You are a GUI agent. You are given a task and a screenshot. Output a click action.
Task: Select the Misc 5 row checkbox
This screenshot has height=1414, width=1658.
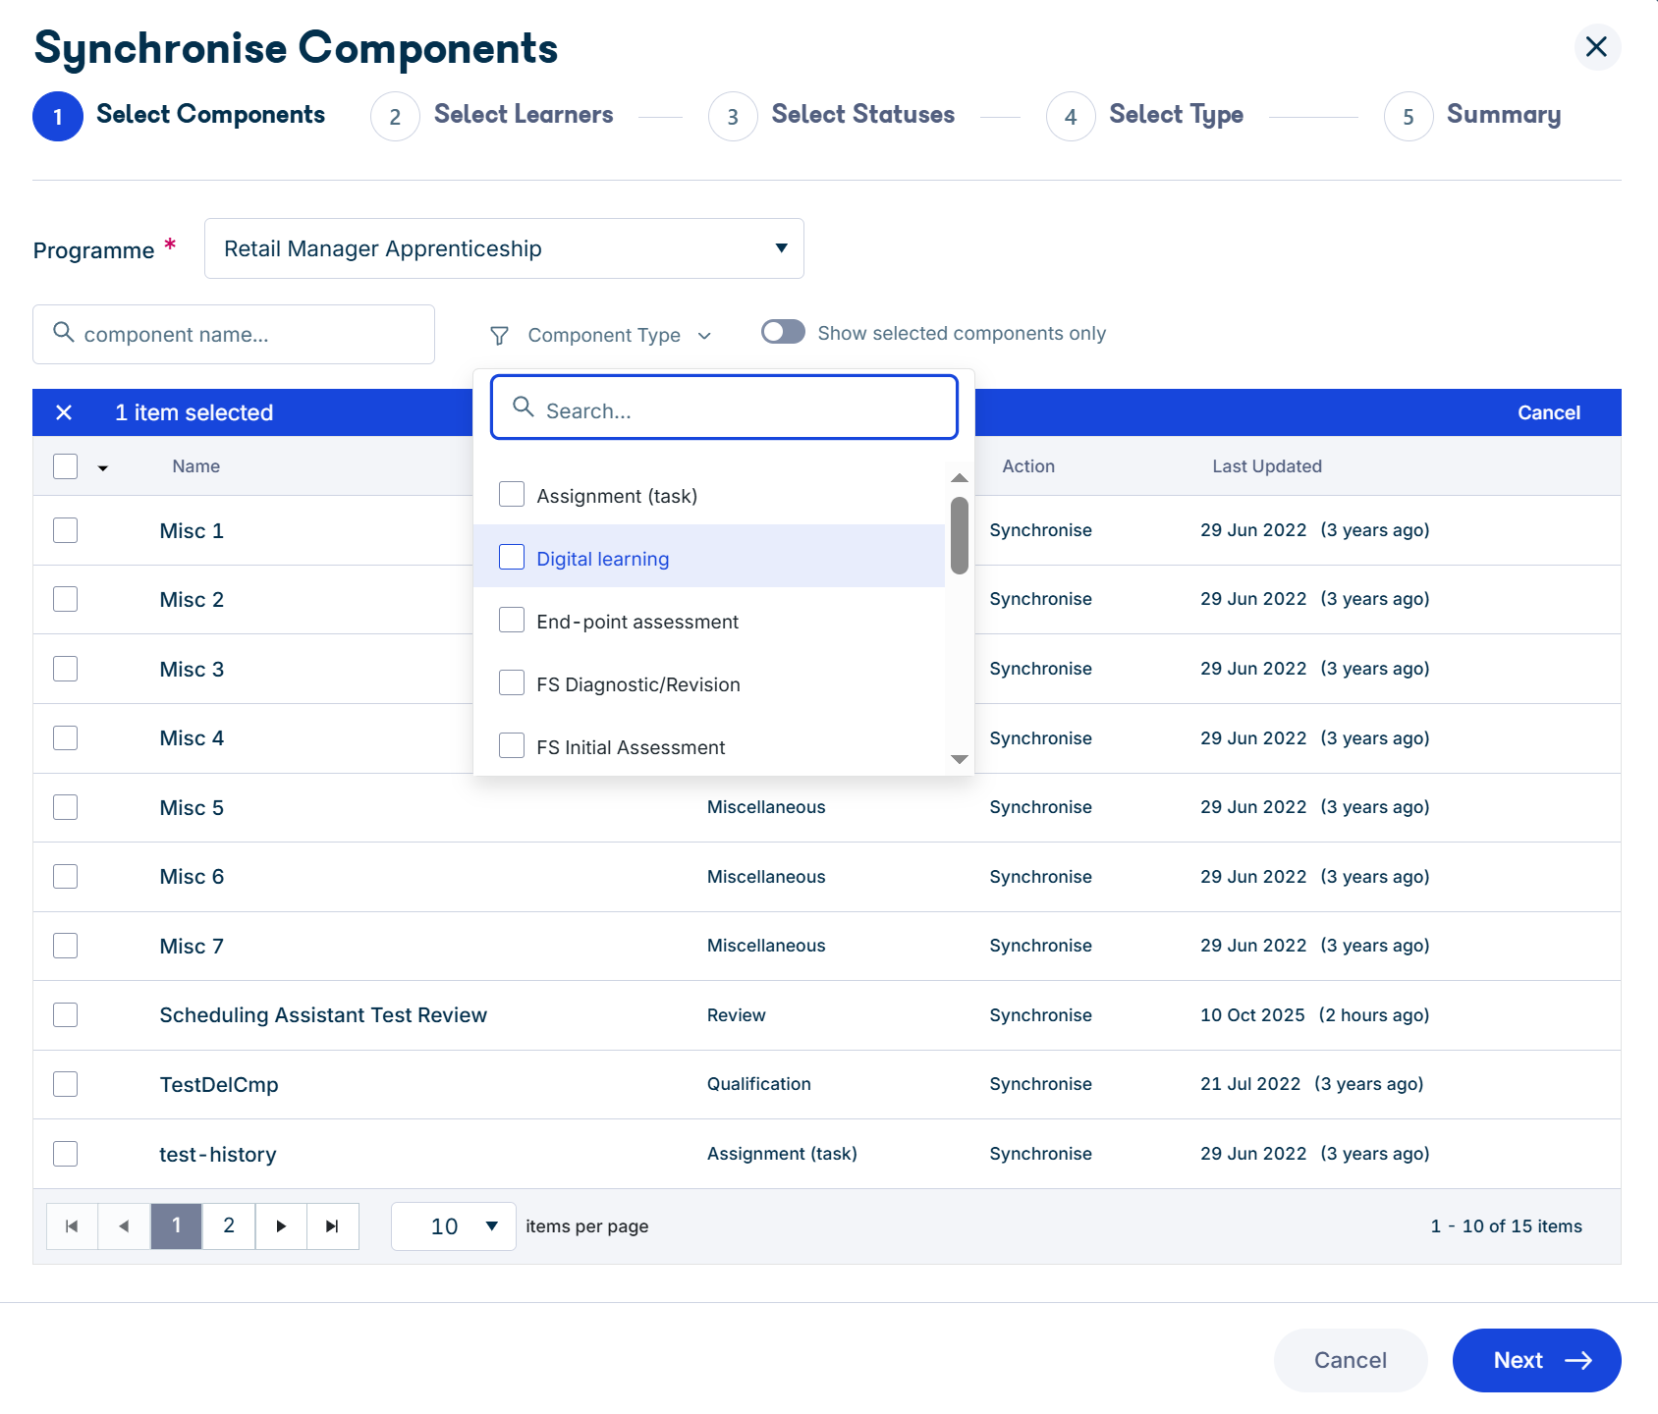tap(66, 807)
